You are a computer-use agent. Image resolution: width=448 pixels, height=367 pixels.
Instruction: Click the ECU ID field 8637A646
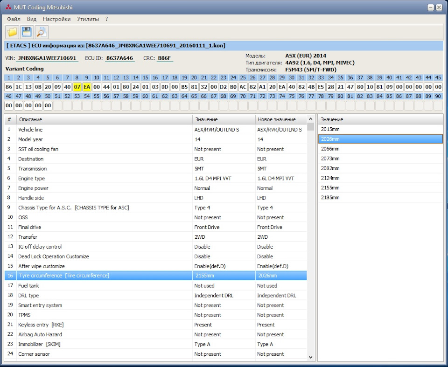click(x=120, y=58)
